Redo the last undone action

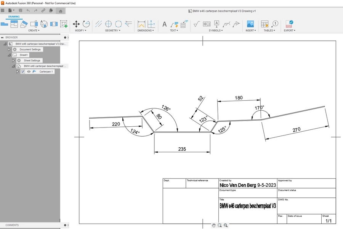(x=36, y=10)
